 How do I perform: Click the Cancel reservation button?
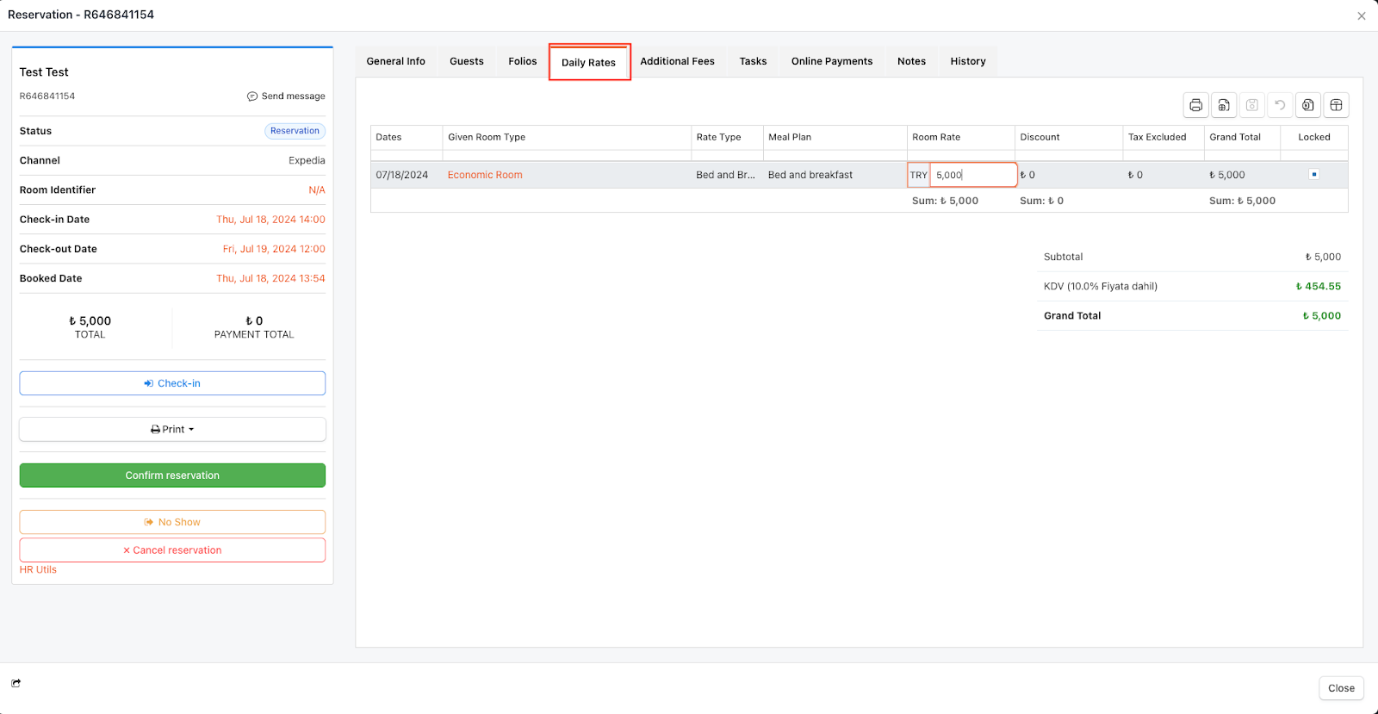pos(172,550)
